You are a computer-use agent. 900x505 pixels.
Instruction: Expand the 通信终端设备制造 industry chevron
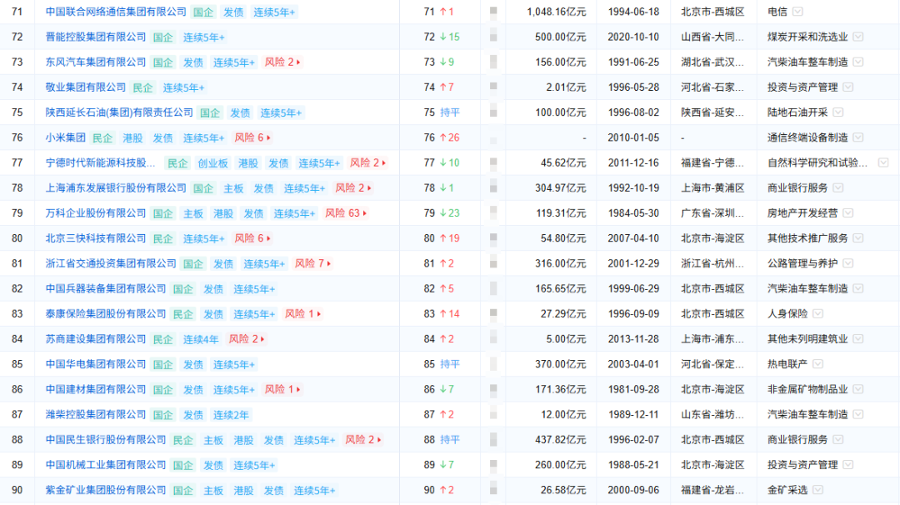point(858,137)
